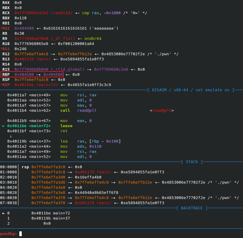Click the asterisk beside the R11 register

point(1,49)
